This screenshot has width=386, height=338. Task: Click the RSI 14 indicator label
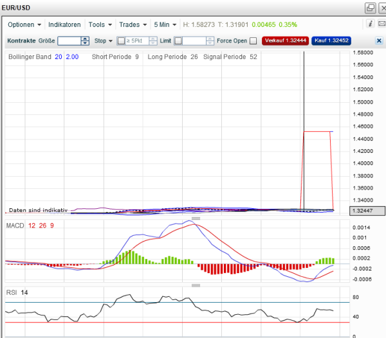pyautogui.click(x=17, y=292)
